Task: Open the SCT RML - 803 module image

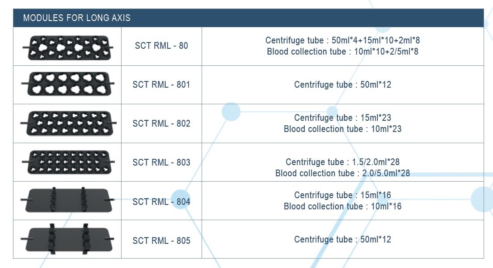Action: click(x=67, y=162)
